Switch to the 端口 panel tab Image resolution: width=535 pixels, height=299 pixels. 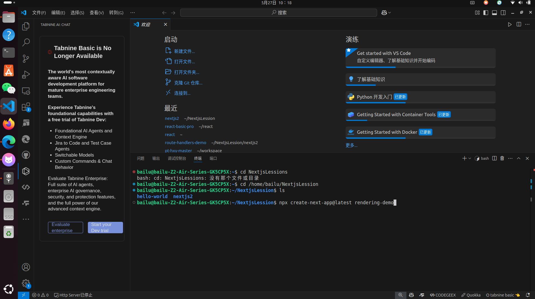tap(213, 158)
